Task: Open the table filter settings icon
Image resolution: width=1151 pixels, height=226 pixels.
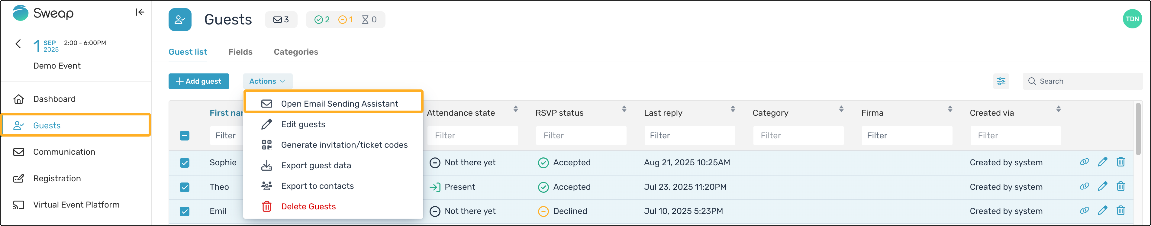Action: click(x=1001, y=81)
